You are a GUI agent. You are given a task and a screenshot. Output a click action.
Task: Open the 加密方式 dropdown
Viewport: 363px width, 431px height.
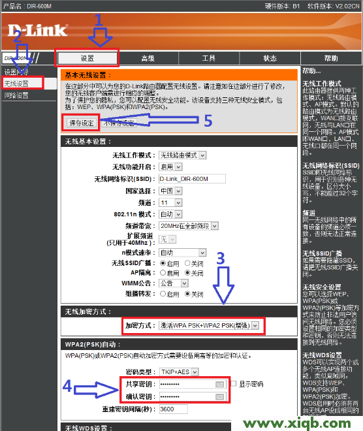(209, 326)
